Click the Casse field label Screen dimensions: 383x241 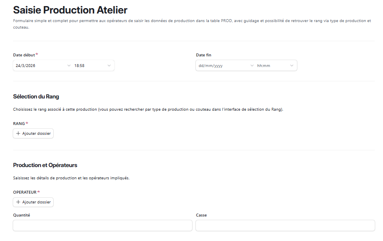(x=202, y=215)
